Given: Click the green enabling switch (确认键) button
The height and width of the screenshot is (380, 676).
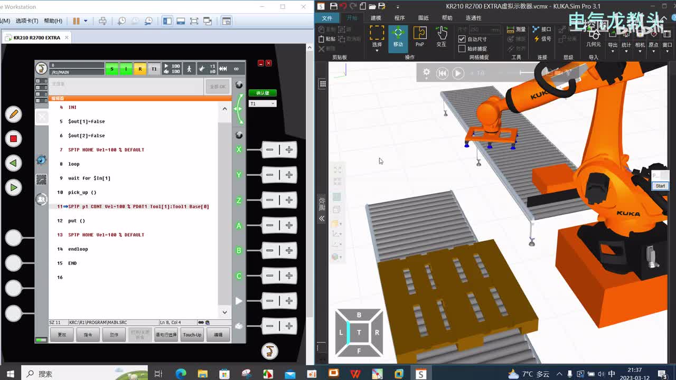Looking at the screenshot, I should click(x=262, y=93).
